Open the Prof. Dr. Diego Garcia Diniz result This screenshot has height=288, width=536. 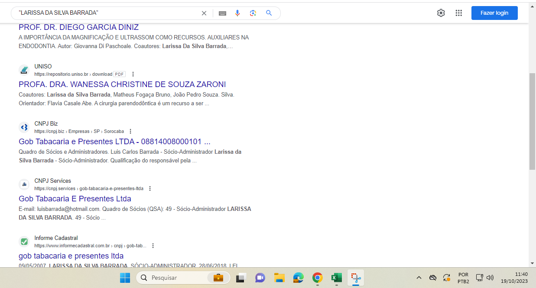78,27
